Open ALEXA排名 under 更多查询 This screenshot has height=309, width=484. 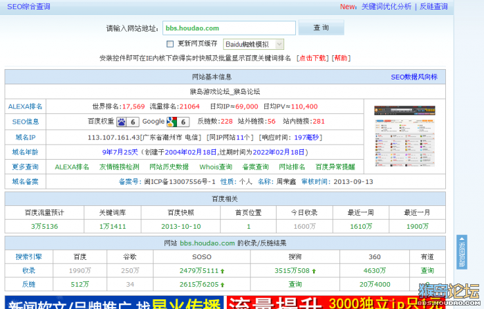click(72, 167)
